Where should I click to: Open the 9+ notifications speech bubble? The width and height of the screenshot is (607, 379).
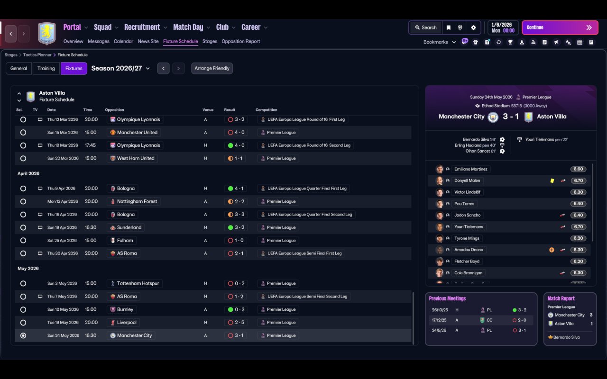(465, 41)
